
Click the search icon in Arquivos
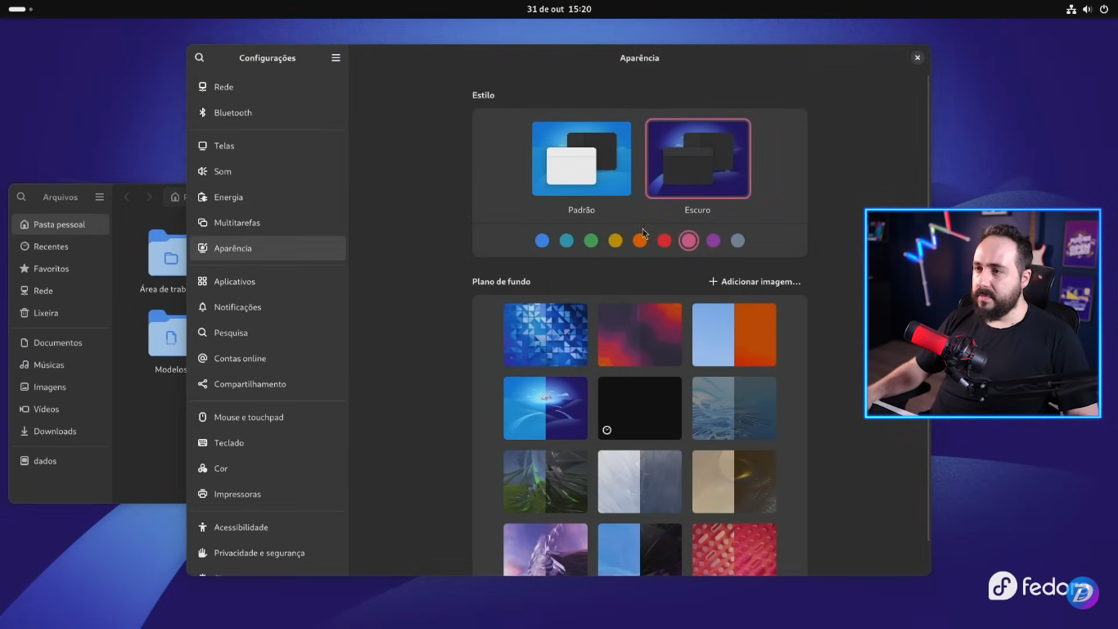point(21,197)
